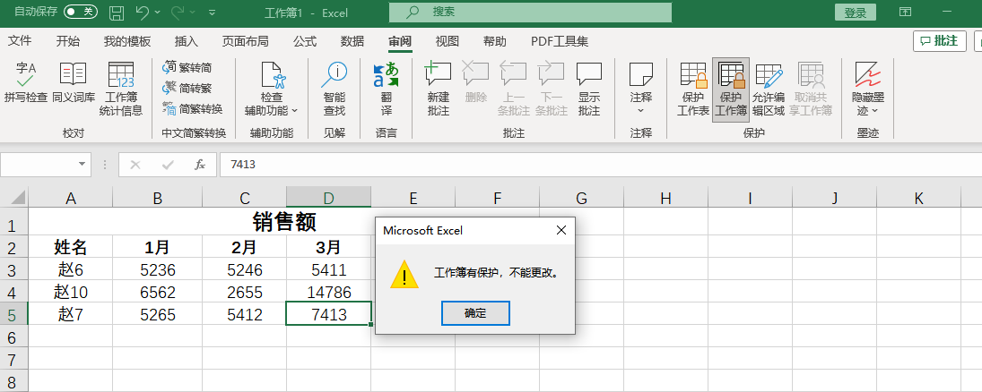
Task: Click the ribbon display options icon
Action: [905, 12]
